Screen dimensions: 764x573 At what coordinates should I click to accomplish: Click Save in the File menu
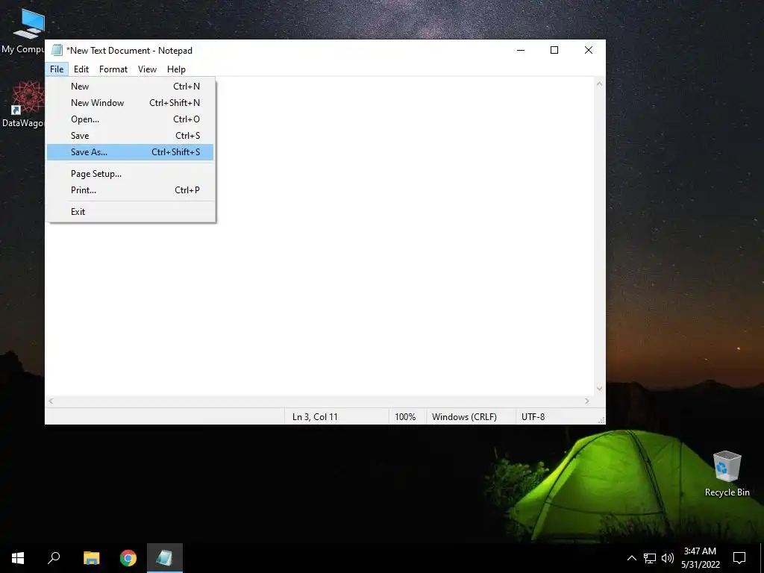point(130,136)
